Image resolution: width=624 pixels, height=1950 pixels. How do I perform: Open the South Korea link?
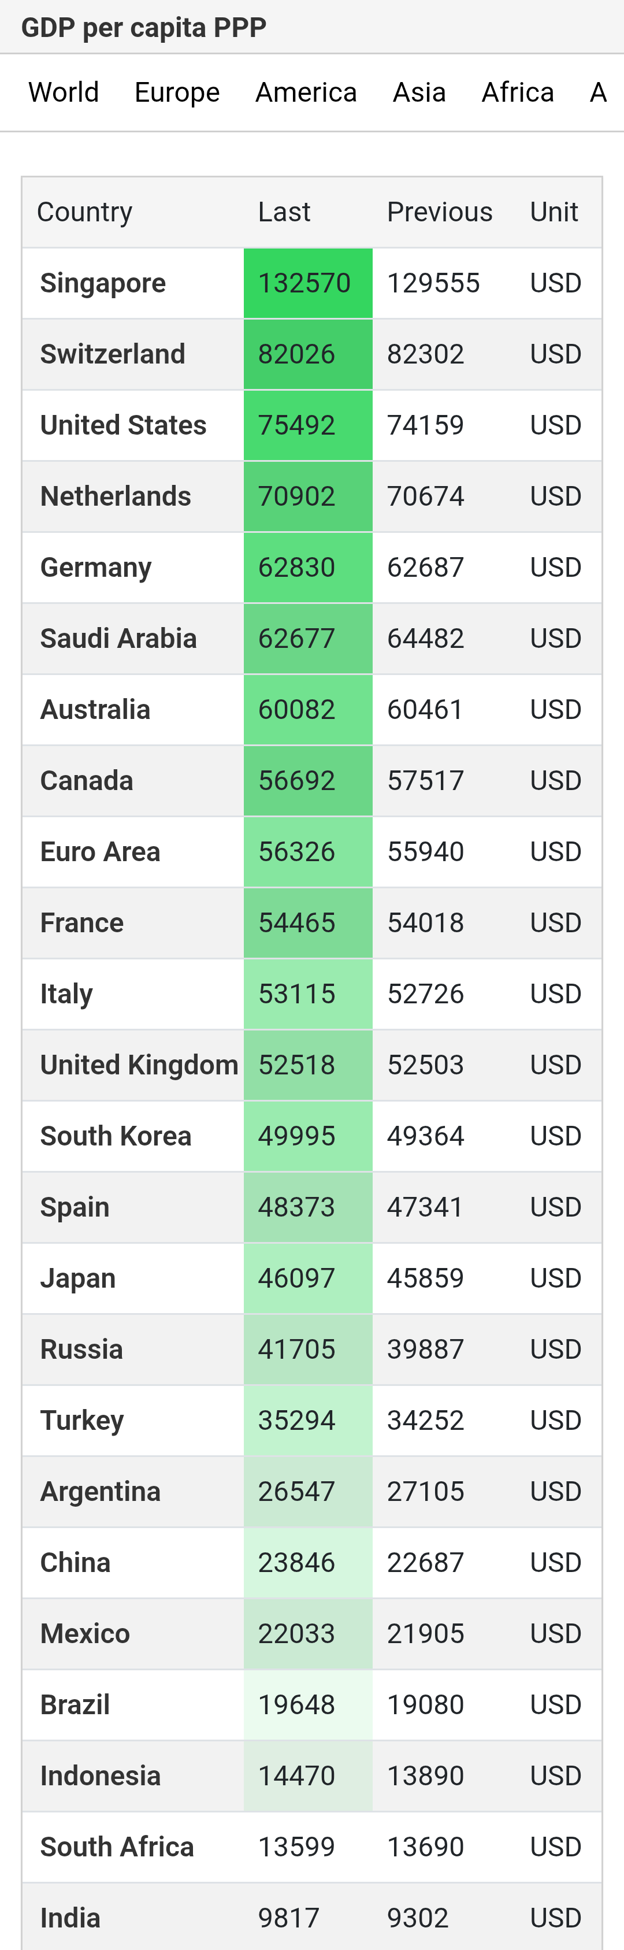pyautogui.click(x=116, y=1136)
